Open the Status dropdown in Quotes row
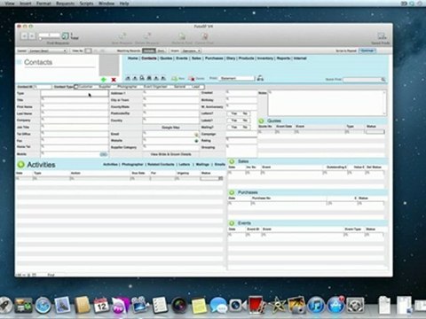 [375, 132]
